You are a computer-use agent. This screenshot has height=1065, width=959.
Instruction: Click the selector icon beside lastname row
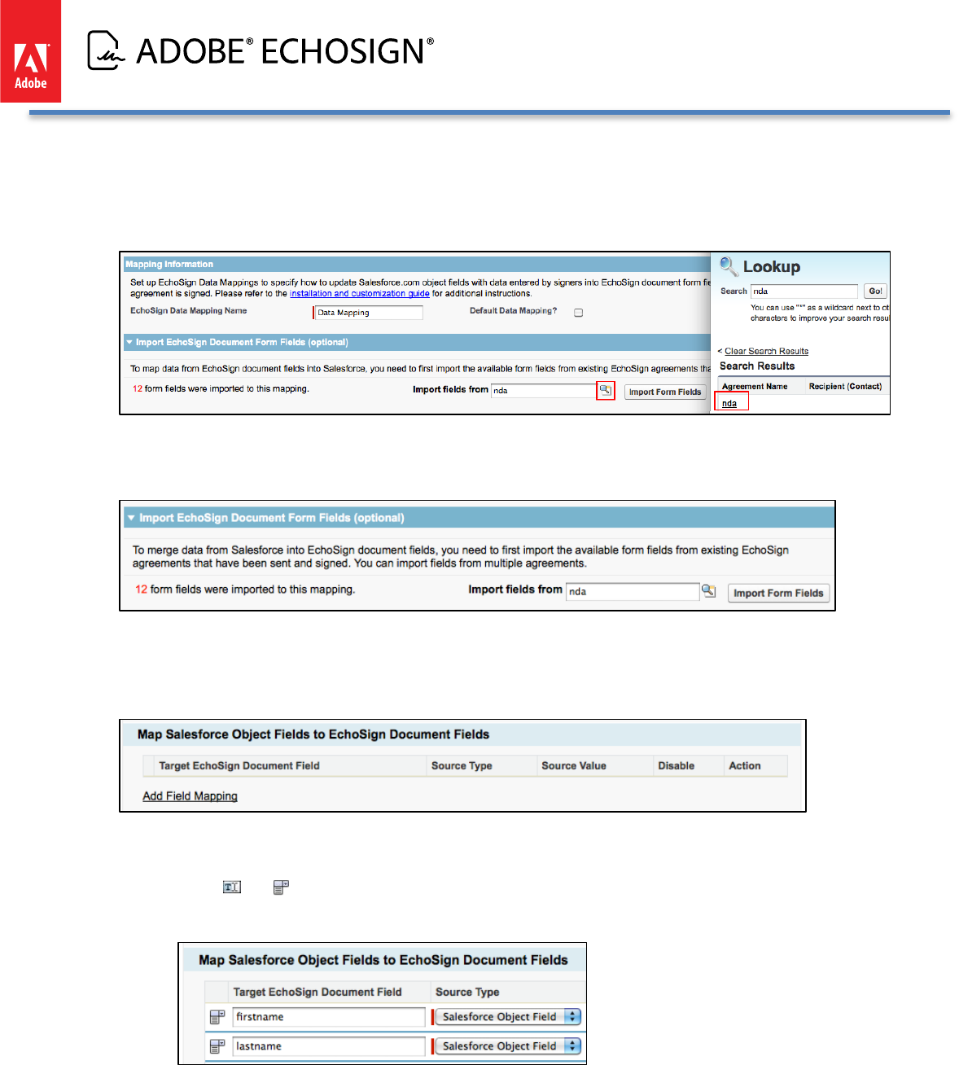pyautogui.click(x=217, y=1046)
